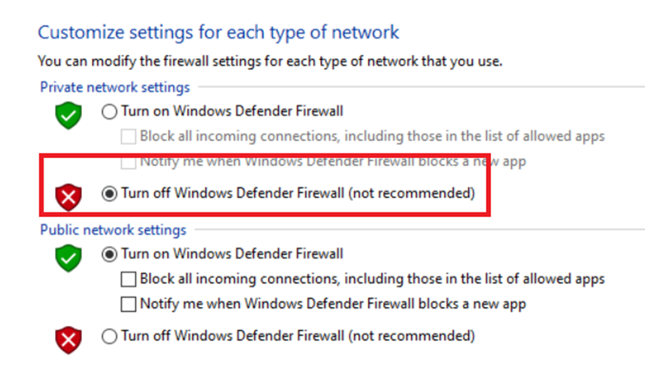Enable Notify me checkbox under Public network settings

click(128, 305)
